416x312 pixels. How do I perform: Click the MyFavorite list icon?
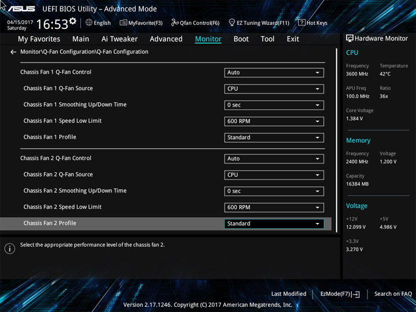123,23
